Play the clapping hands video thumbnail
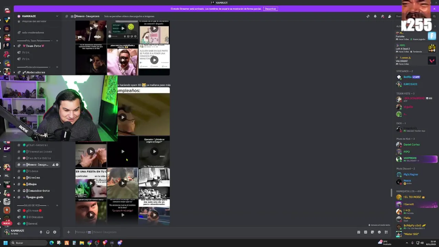 click(x=91, y=151)
